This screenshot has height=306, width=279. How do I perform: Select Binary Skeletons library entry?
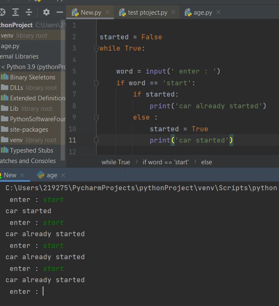(30, 77)
